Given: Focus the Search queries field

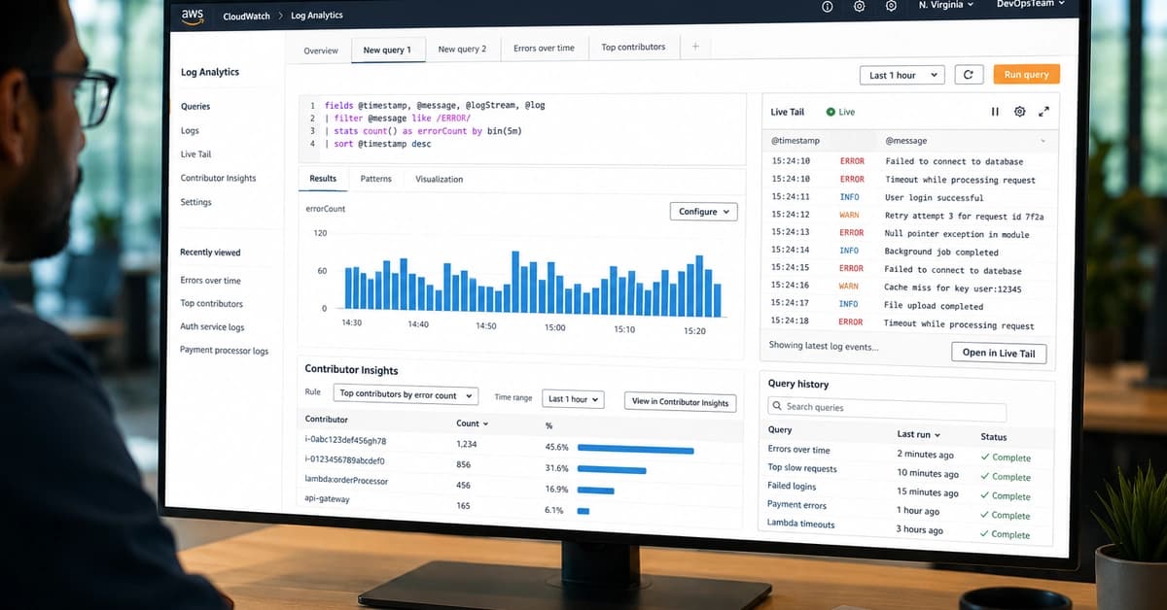Looking at the screenshot, I should click(x=886, y=408).
